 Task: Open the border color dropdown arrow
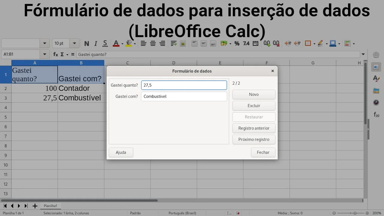(339, 44)
